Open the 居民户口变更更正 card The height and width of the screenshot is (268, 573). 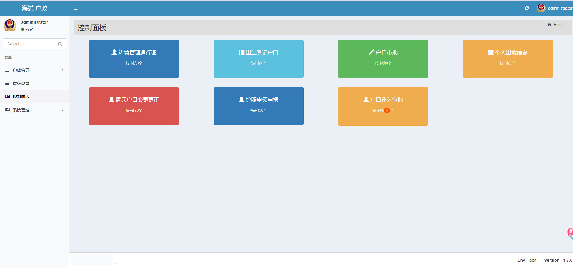(x=134, y=106)
